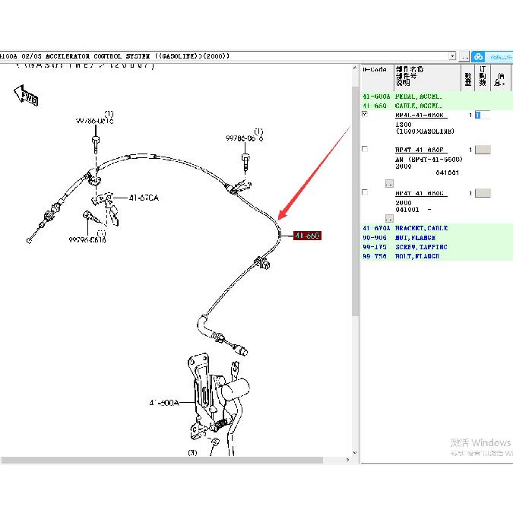Click the FWD direction arrow icon
Viewport: 513px width, 513px height.
(26, 96)
